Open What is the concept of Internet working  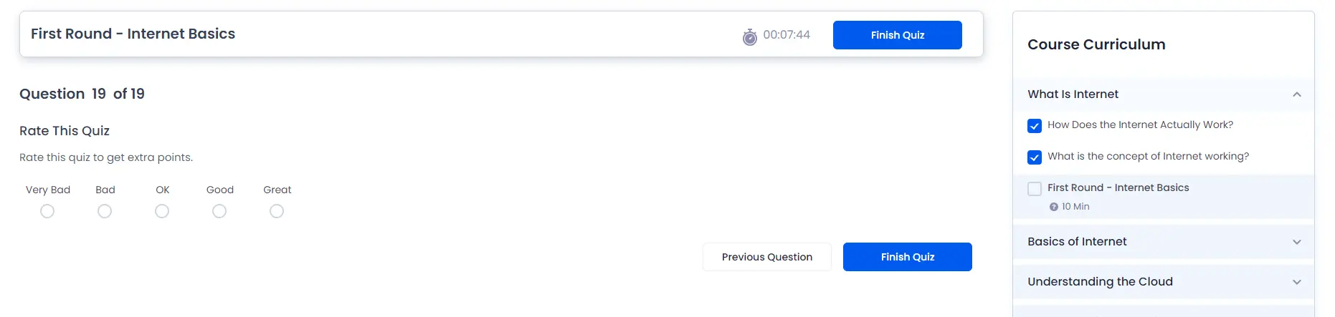pyautogui.click(x=1148, y=156)
